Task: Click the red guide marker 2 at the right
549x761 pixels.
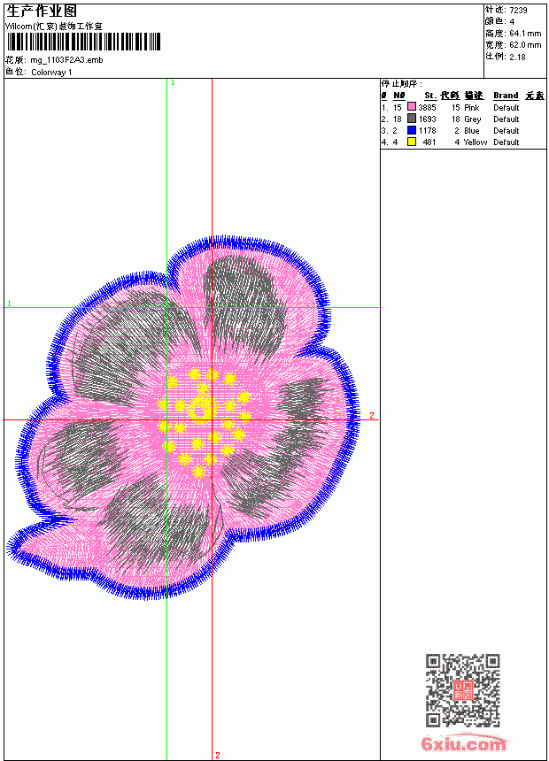Action: 372,415
